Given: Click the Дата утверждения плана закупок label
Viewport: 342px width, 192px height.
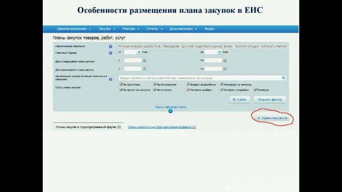Looking at the screenshot, I should [75, 61].
